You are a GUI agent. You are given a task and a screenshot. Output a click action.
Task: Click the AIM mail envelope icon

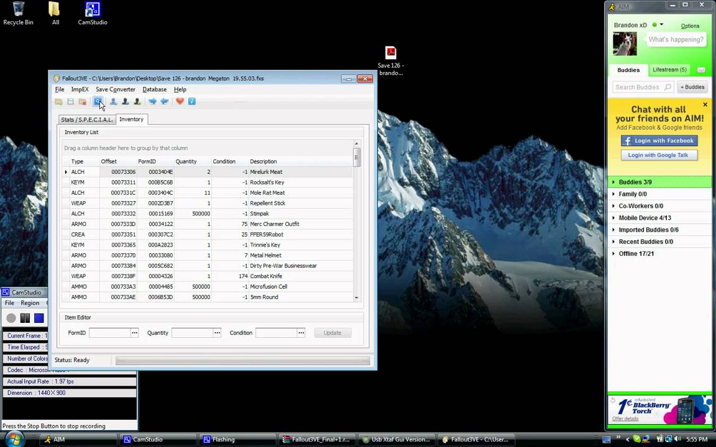(701, 70)
